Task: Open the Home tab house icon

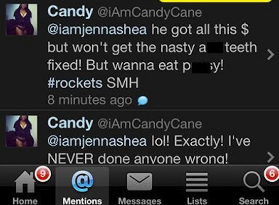Action: point(25,182)
